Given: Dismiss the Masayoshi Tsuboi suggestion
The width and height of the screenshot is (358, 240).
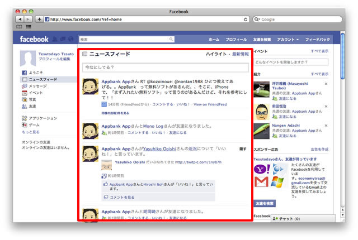Looking at the screenshot, I should point(326,84).
